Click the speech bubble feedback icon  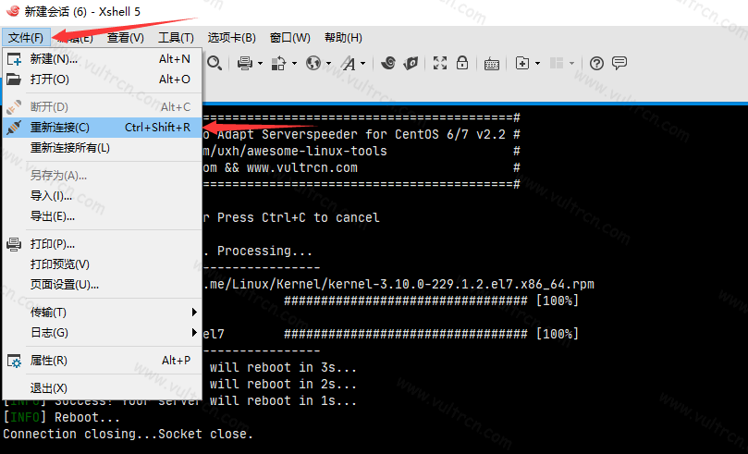(x=619, y=63)
